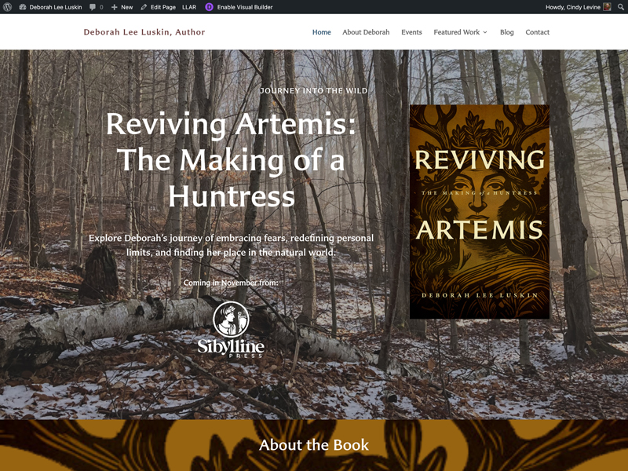Image resolution: width=628 pixels, height=471 pixels.
Task: Click Cindy Levine's avatar image
Action: (x=607, y=7)
